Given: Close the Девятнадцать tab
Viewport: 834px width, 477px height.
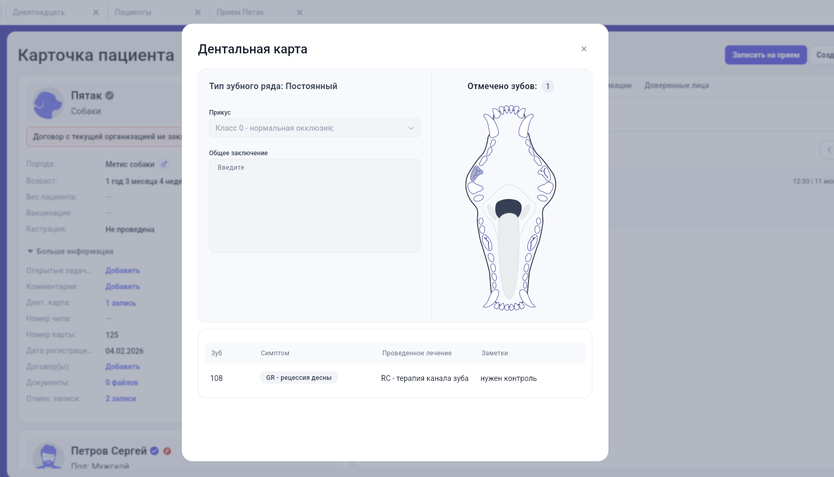Looking at the screenshot, I should tap(96, 12).
